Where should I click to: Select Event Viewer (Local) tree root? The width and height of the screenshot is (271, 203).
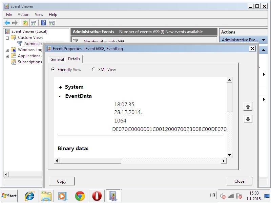click(29, 31)
